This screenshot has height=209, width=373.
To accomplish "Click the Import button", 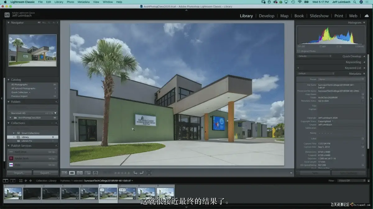I will coord(19,173).
